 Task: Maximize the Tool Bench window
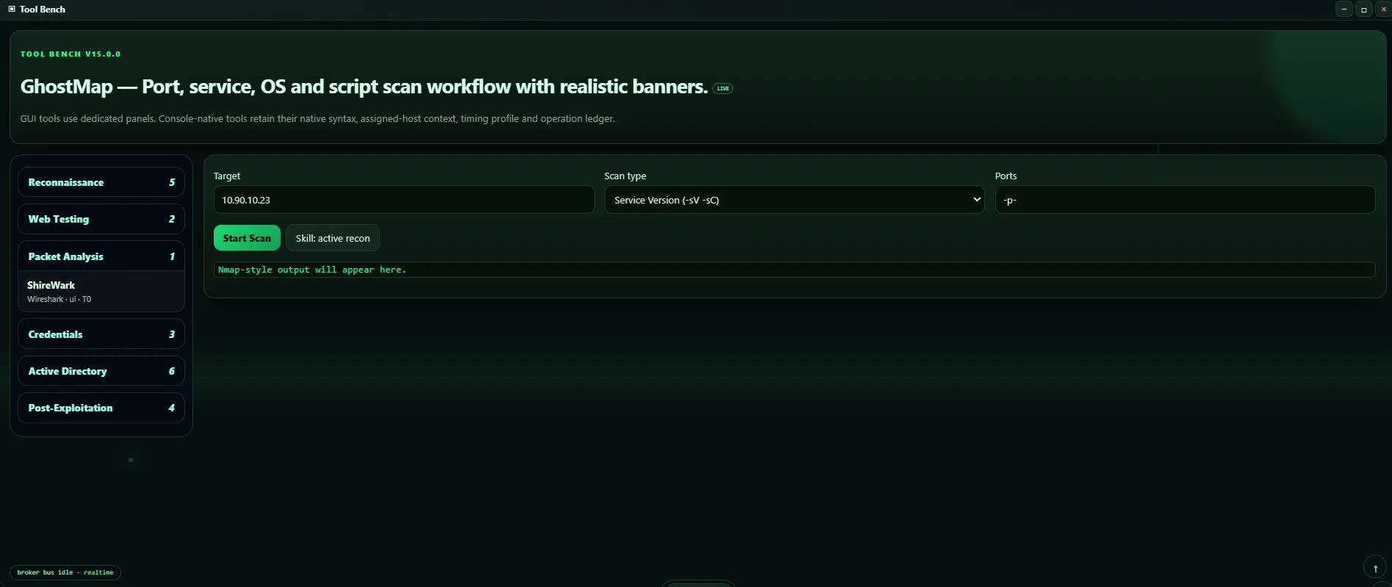pos(1364,9)
